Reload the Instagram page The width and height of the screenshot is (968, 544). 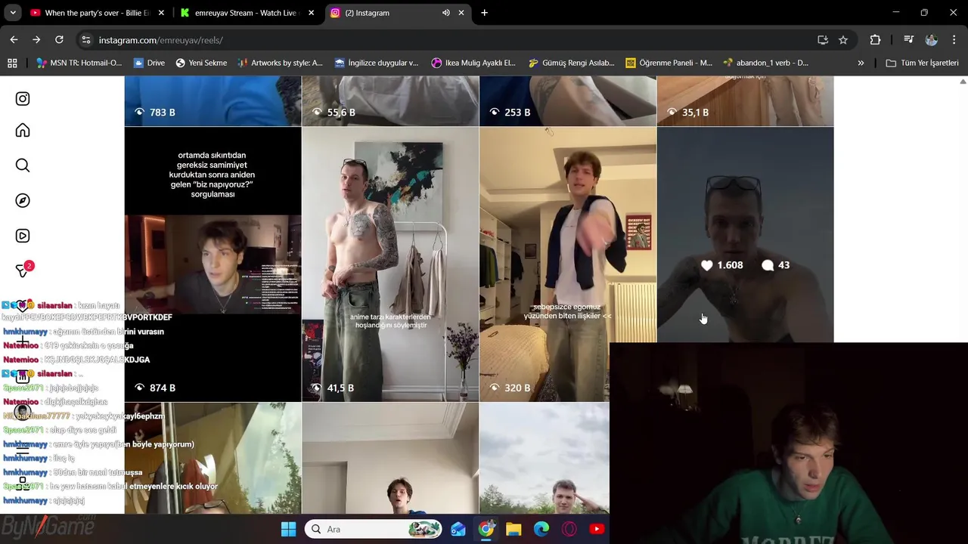(59, 40)
